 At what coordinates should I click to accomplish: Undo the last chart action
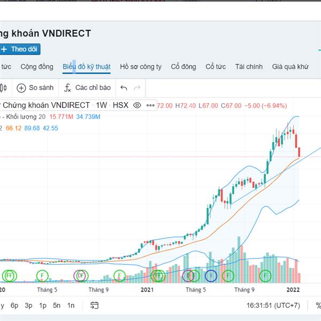point(124,88)
